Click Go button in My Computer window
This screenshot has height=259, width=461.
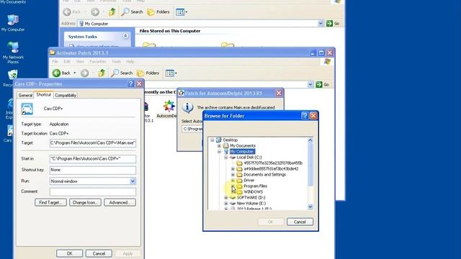tap(333, 24)
